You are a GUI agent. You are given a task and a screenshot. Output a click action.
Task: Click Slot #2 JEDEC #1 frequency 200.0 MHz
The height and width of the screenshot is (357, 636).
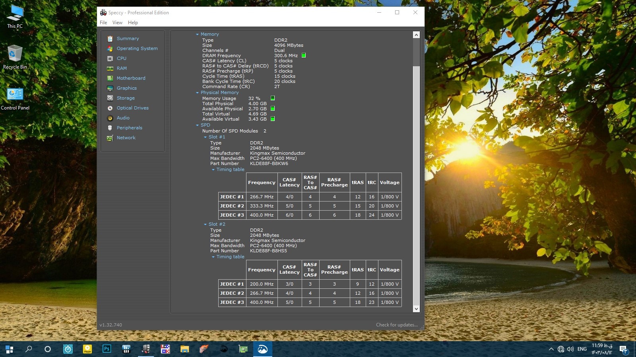(x=262, y=284)
